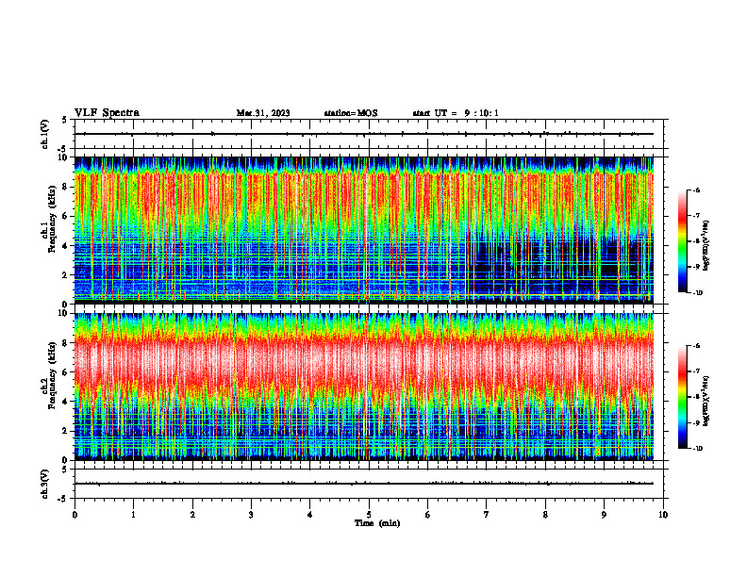Click inside the ch.1 spectrogram panel
Viewport: 747px width, 577px height.
tap(364, 230)
